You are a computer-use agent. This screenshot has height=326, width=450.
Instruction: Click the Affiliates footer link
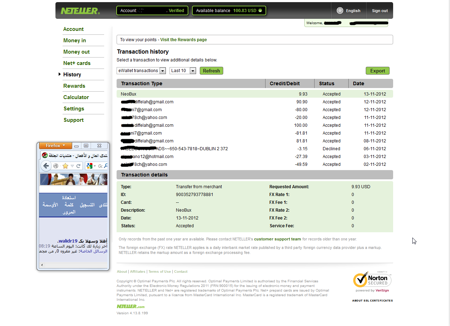(x=138, y=271)
